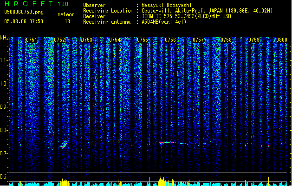
Task: Click the 1.0 kHz axis label
Action: pos(4,84)
